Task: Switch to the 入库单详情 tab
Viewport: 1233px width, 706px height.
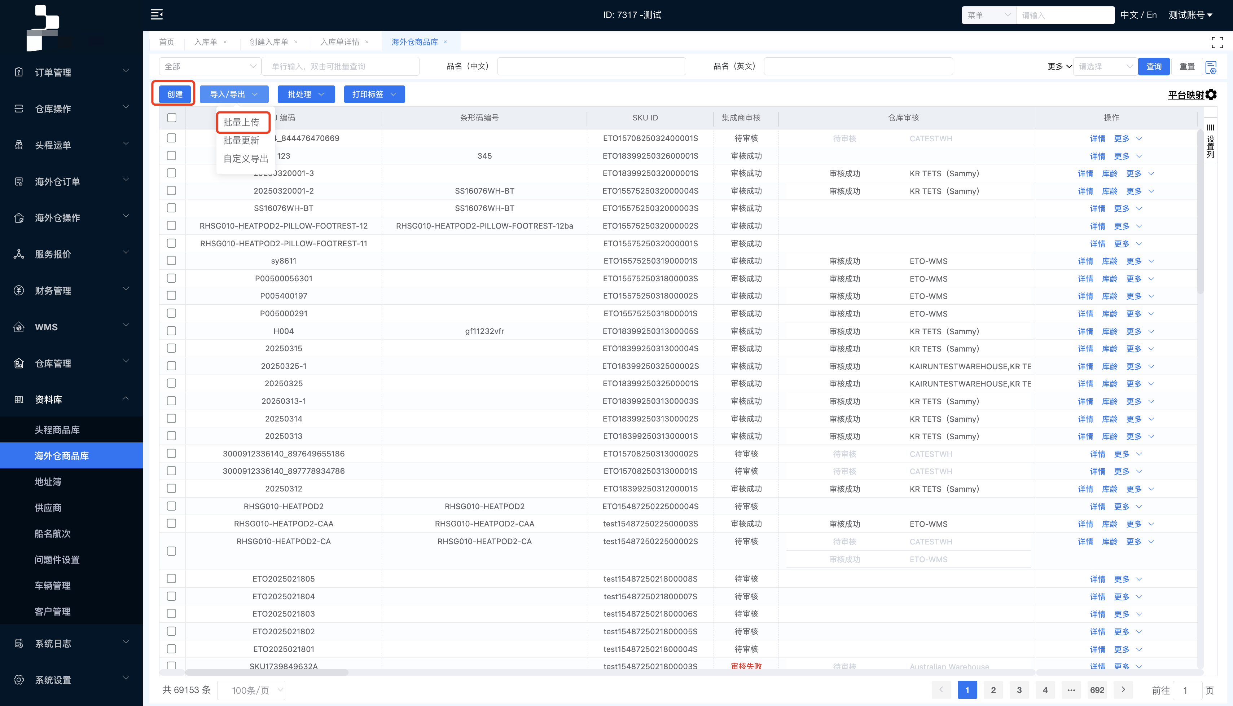Action: pyautogui.click(x=339, y=42)
